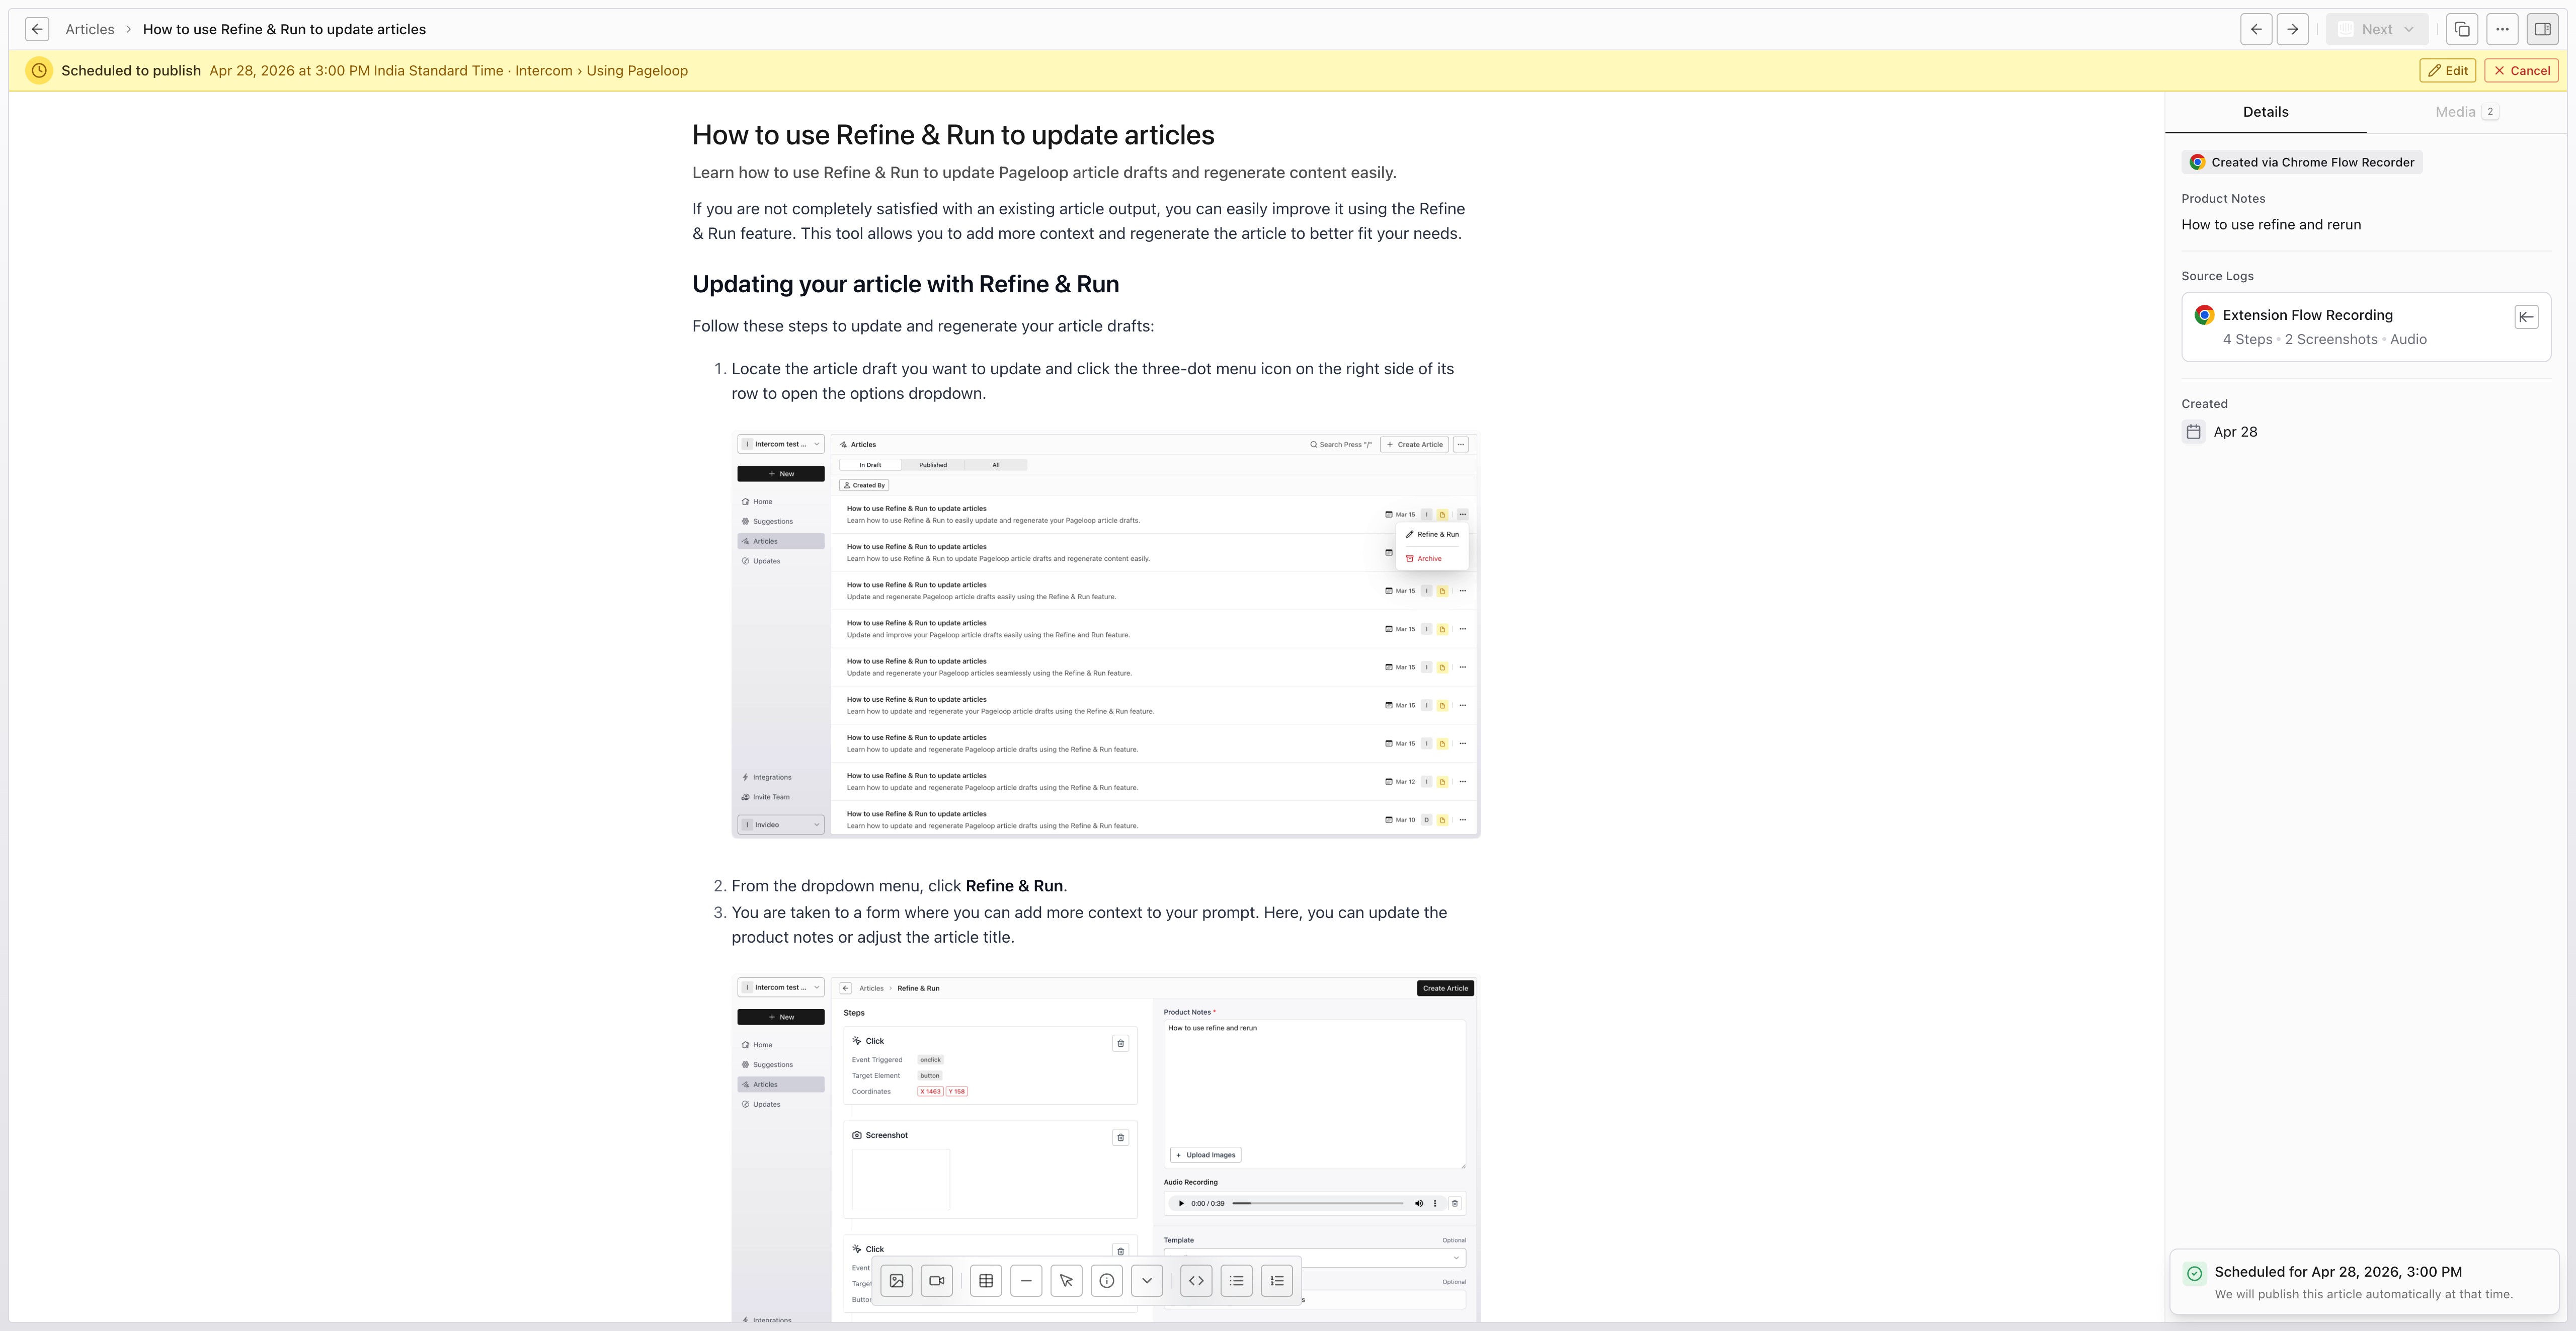Click the breadcrumb article title
The width and height of the screenshot is (2576, 1331).
click(x=284, y=29)
